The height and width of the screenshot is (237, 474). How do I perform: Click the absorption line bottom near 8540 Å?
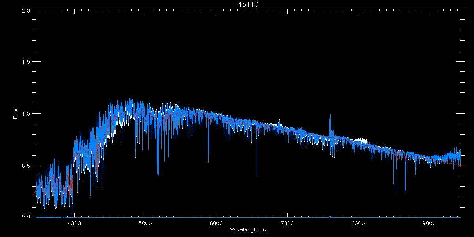tap(397, 194)
